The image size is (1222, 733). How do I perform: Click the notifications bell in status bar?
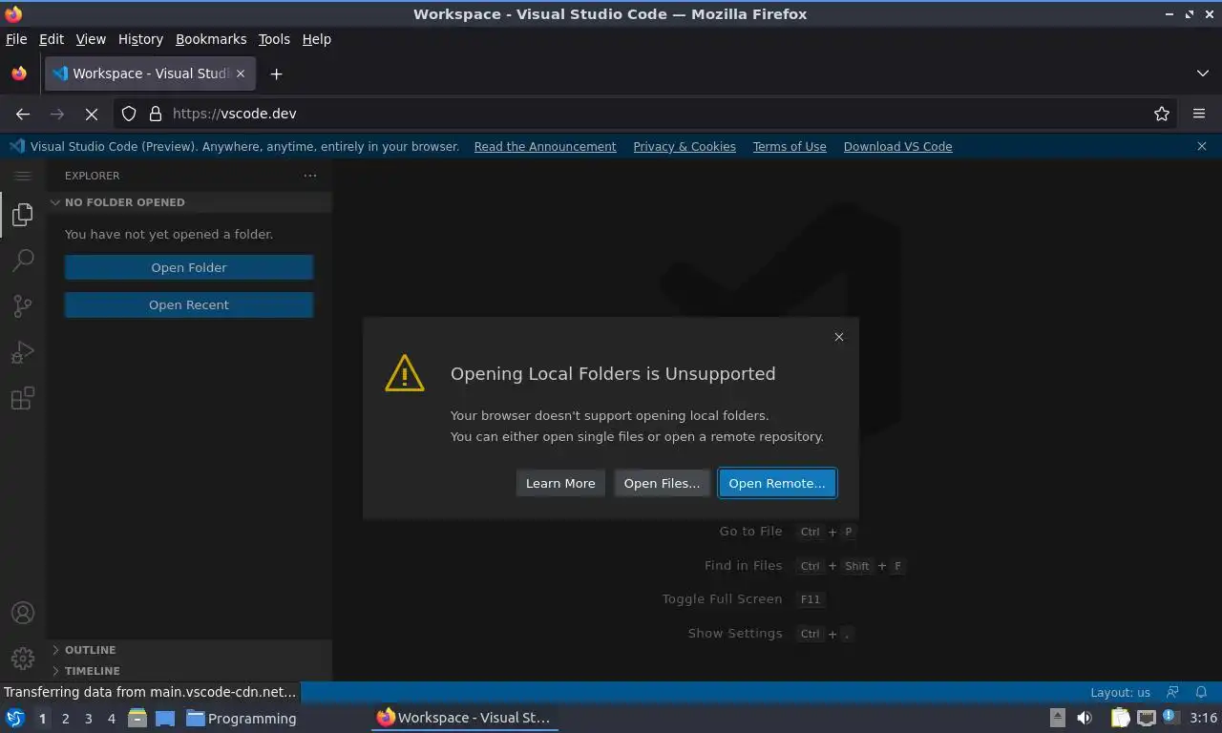point(1202,692)
